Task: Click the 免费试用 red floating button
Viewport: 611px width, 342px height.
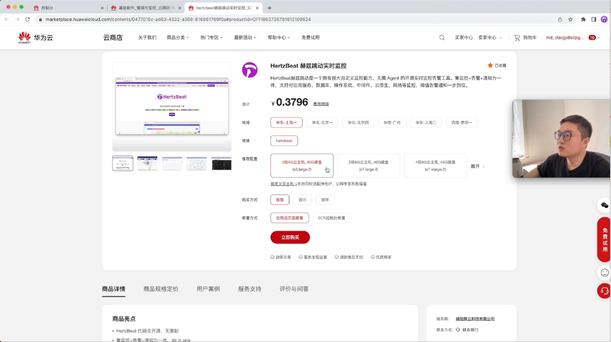Action: click(x=604, y=240)
